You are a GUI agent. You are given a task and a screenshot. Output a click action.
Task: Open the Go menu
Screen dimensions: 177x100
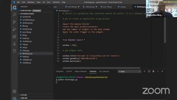pyautogui.click(x=44, y=2)
